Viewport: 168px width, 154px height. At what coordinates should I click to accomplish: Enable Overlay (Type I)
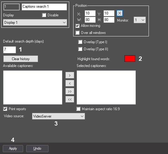[80, 42]
